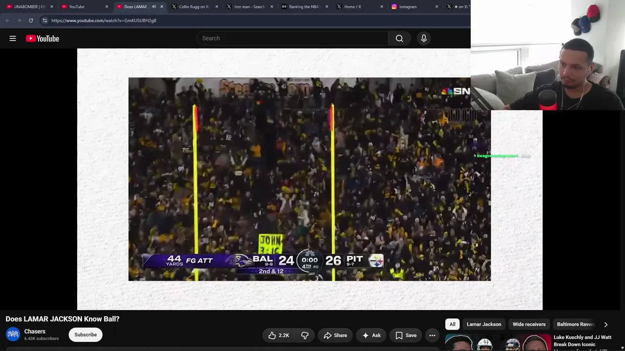Close the Home / X tab
This screenshot has height=351, width=625.
pyautogui.click(x=382, y=7)
